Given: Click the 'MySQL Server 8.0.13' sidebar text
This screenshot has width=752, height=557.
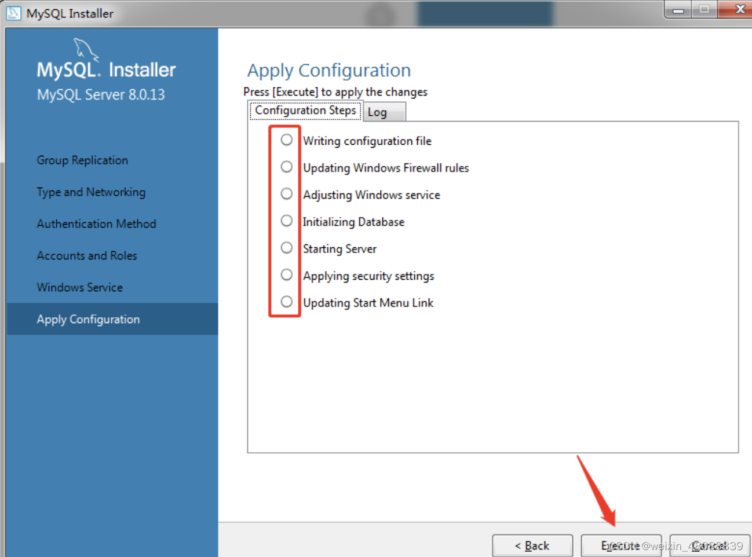Looking at the screenshot, I should point(101,94).
